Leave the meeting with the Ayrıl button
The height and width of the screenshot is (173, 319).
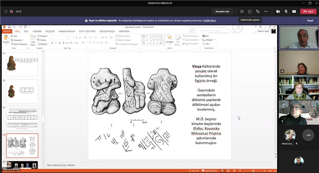pyautogui.click(x=308, y=12)
